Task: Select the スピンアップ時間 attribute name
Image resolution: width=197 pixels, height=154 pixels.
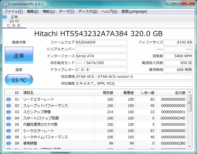Action: pos(37,112)
